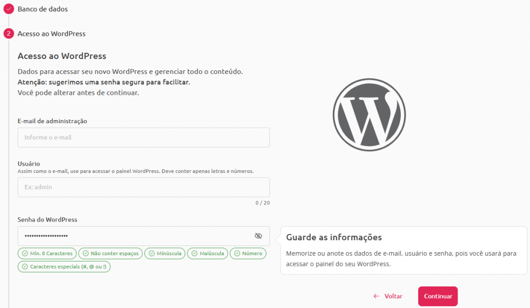Focus the E-mail de administração field
The height and width of the screenshot is (308, 530).
pyautogui.click(x=144, y=137)
